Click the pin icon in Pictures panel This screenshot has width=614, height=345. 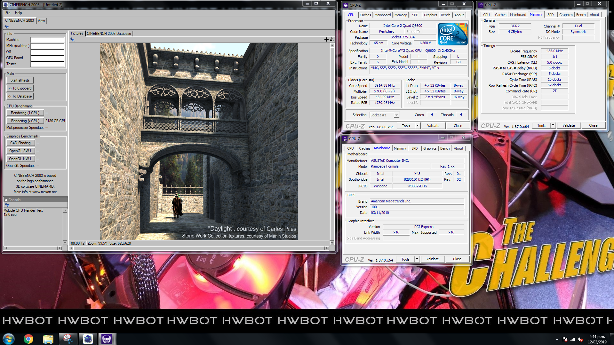pyautogui.click(x=72, y=40)
